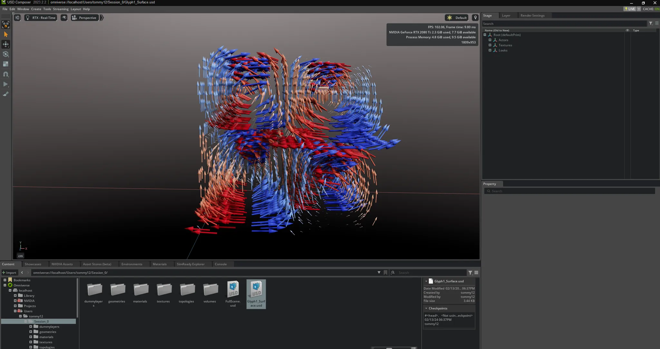Expand the Actors prim in Stage
The width and height of the screenshot is (660, 349).
pyautogui.click(x=490, y=40)
